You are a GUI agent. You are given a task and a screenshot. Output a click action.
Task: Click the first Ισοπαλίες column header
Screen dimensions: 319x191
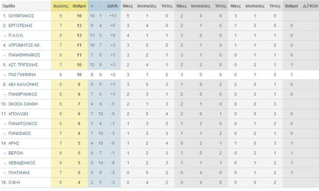pyautogui.click(x=147, y=6)
